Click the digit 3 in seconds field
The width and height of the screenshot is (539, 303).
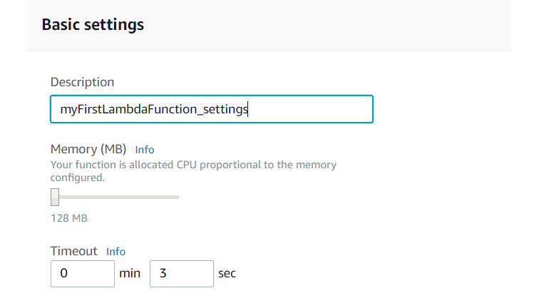pos(163,274)
